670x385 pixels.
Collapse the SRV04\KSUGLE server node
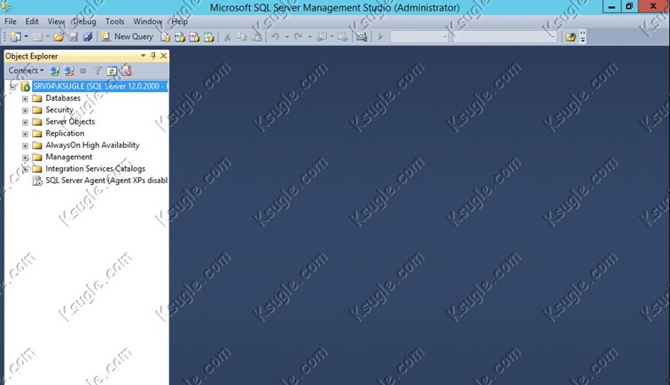(13, 87)
